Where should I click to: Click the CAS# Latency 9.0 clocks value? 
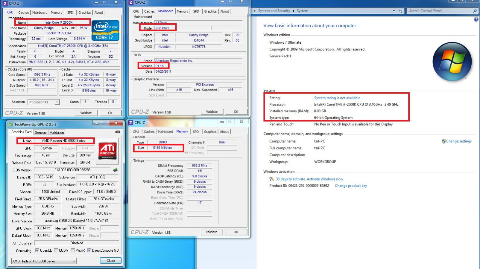coord(200,176)
